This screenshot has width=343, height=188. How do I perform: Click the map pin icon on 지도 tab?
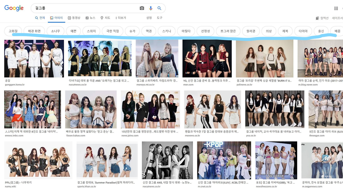click(x=102, y=18)
